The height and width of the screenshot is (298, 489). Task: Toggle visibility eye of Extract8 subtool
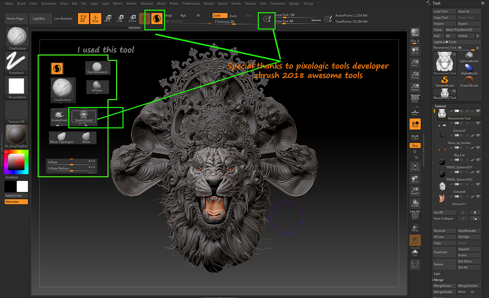[478, 184]
